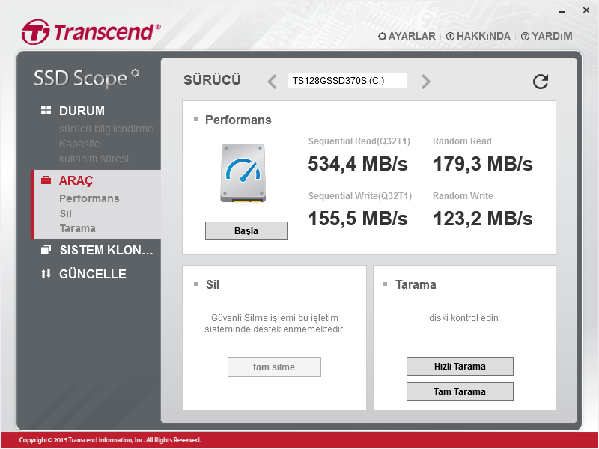Click the SSD Scope title gear
Viewport: 599px width, 449px height.
click(135, 73)
